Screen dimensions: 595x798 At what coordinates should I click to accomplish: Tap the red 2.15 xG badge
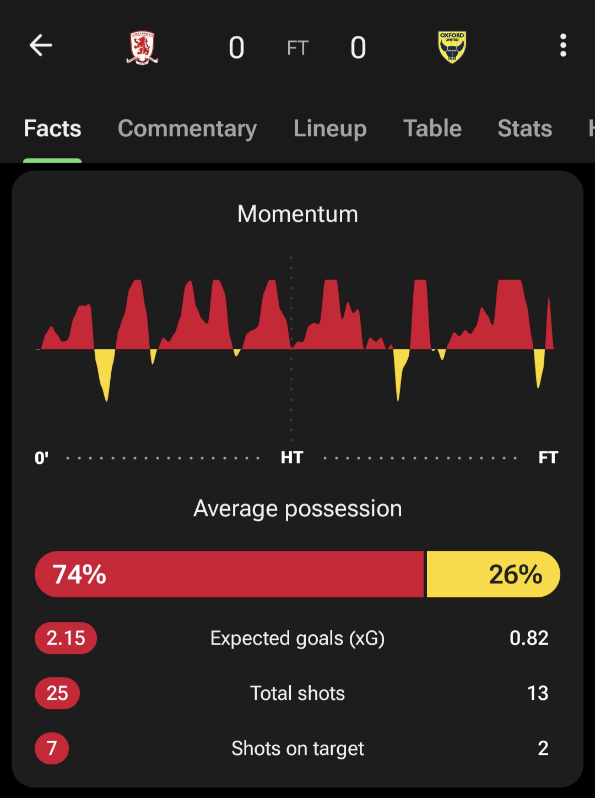click(66, 638)
